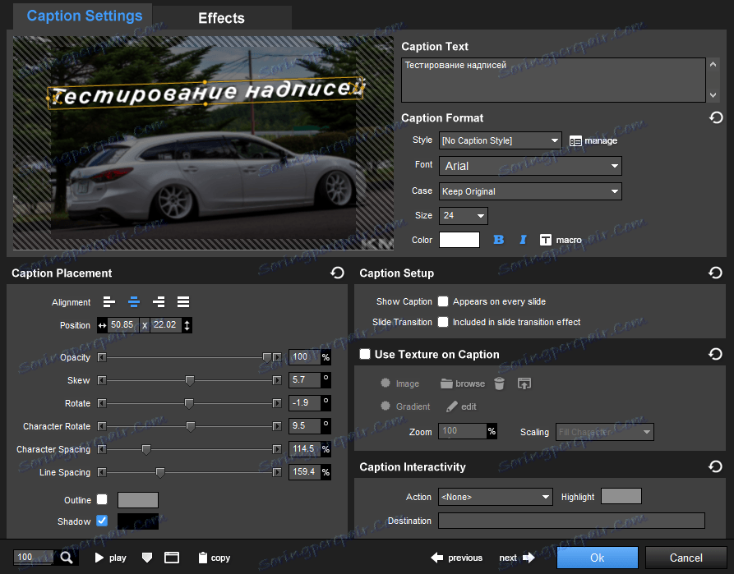
Task: Open the Action dropdown in Caption Interactivity
Action: click(x=495, y=497)
